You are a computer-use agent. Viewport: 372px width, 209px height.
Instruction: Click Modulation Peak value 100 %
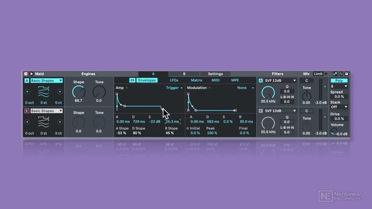212,133
